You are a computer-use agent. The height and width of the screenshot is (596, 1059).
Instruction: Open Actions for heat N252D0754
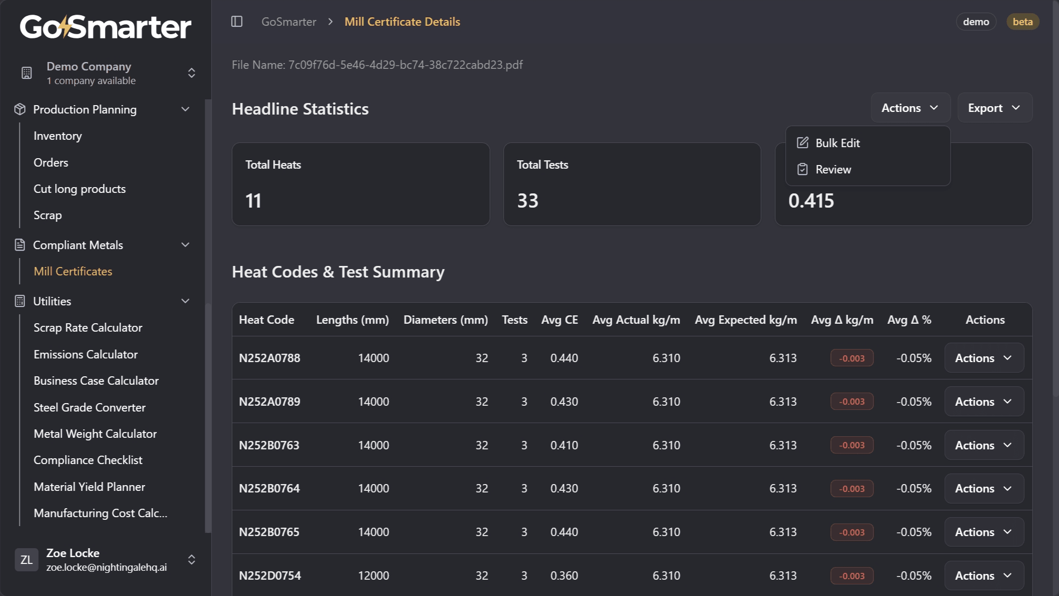984,576
